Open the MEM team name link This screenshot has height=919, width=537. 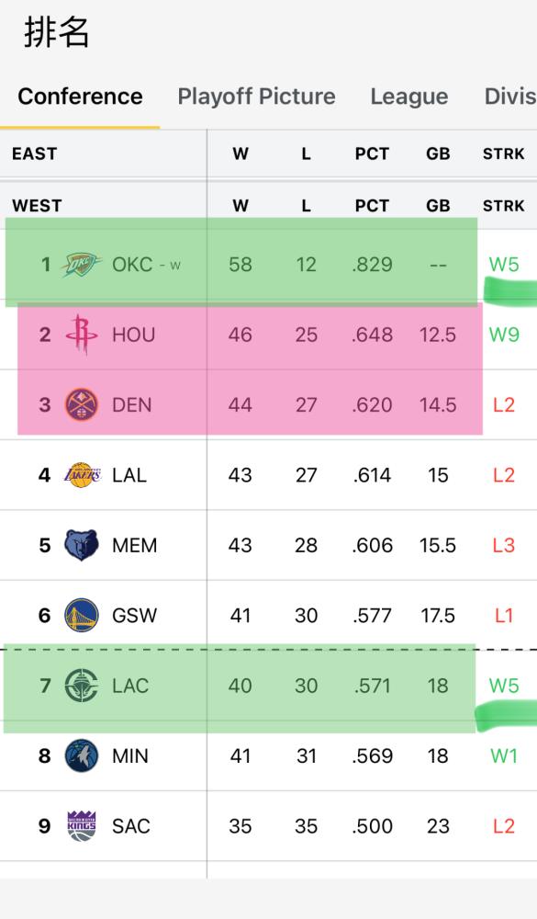click(135, 546)
